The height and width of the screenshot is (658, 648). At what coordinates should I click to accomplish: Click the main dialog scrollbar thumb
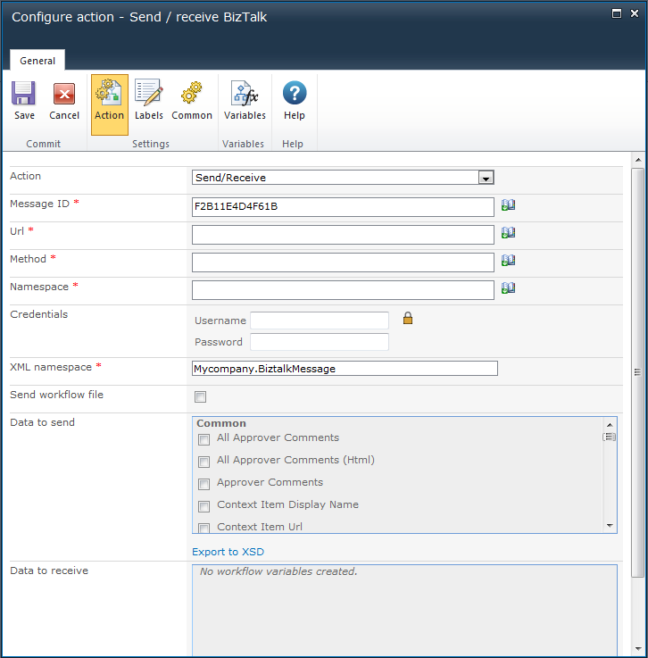click(x=637, y=372)
